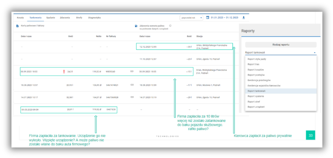
Task: Open the calendar icon for date range
Action: click(208, 18)
